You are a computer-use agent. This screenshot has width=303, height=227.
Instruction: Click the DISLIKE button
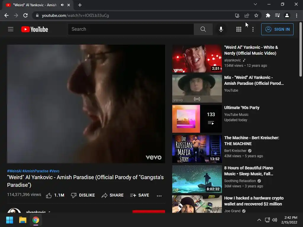point(83,195)
